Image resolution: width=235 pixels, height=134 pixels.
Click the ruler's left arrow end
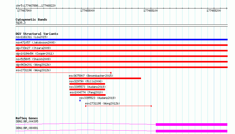tap(16, 8)
